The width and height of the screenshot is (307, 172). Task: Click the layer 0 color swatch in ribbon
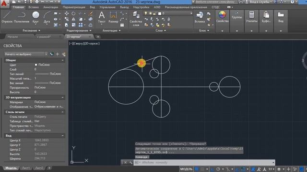click(160, 13)
